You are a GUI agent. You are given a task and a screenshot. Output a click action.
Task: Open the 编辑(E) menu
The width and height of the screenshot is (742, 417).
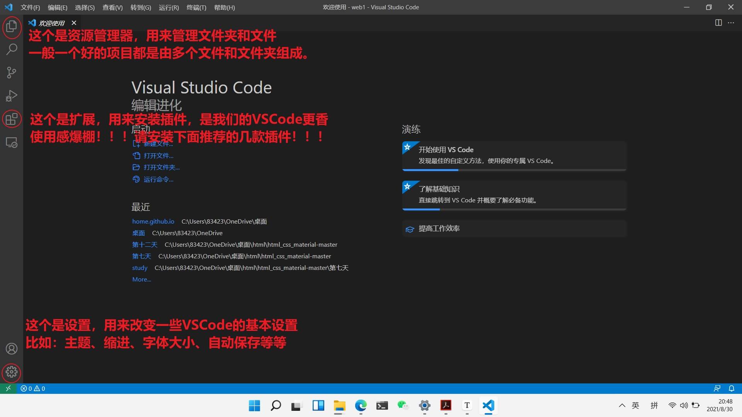[58, 7]
